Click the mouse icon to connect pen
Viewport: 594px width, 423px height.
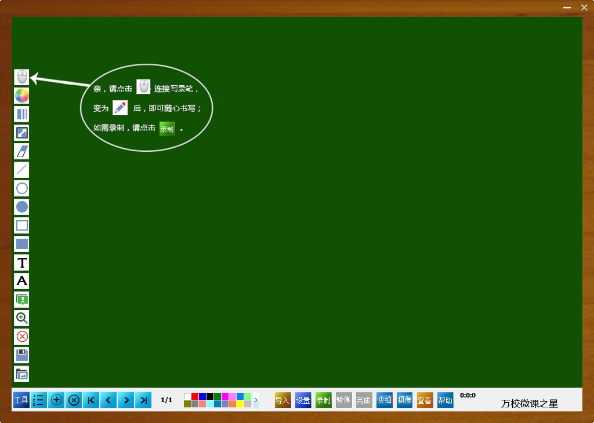click(21, 77)
